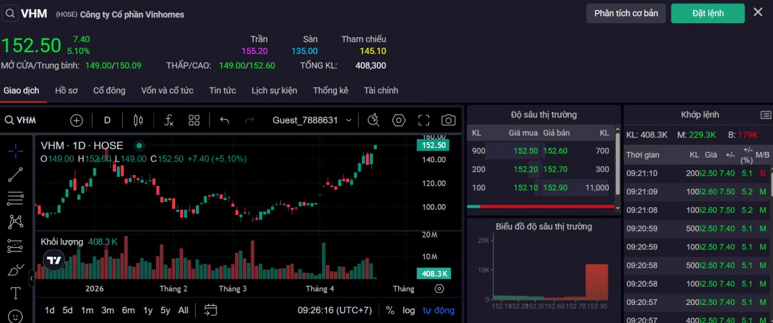The image size is (773, 323).
Task: Select the text annotation tool
Action: point(15,293)
